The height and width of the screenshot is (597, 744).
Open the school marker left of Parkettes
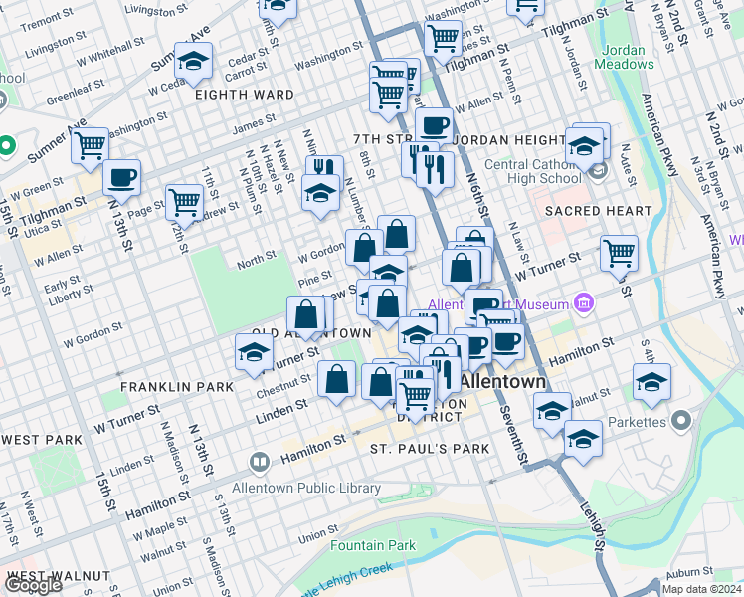584,440
